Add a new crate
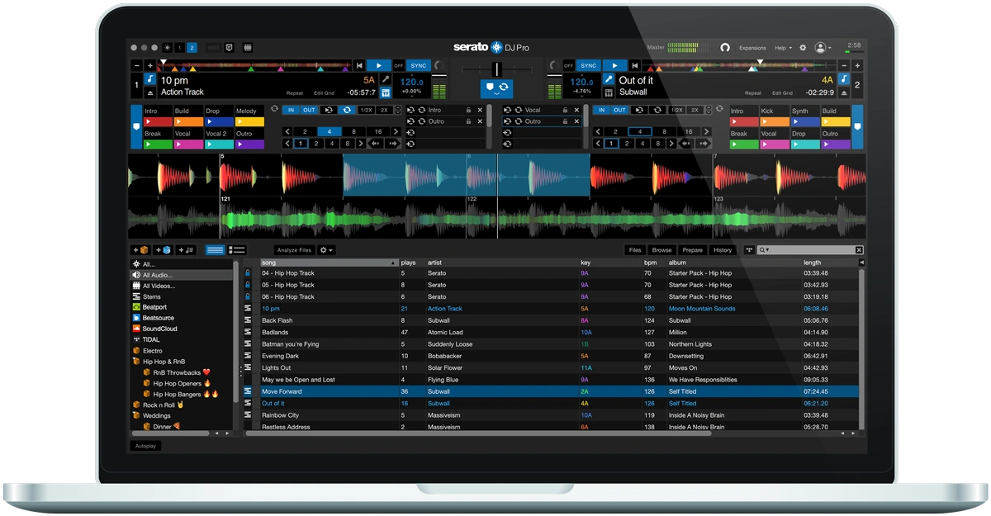The width and height of the screenshot is (991, 516). pos(140,250)
